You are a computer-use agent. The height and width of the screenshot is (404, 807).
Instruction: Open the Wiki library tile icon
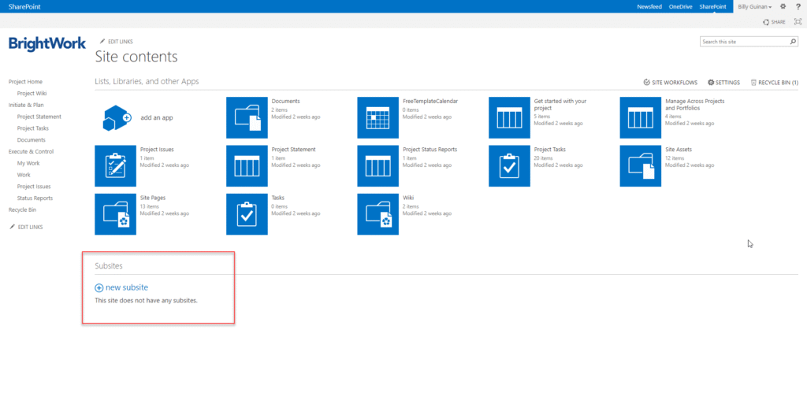point(378,214)
